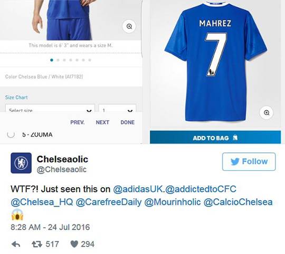Select the 5 - ZOUMA radio option
The image size is (285, 254).
point(11,134)
